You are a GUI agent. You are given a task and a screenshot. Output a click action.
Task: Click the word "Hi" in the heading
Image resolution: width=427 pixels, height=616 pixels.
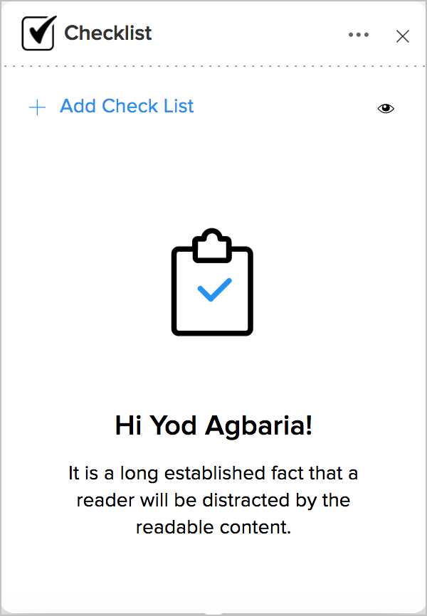(x=126, y=425)
